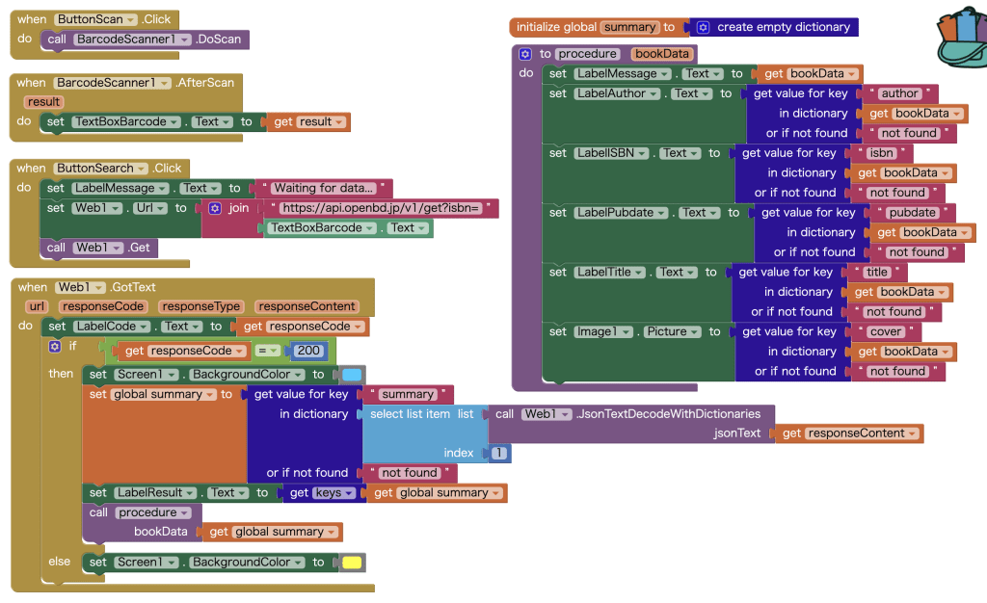Click the 200 number field
Viewport: 987px width, 603px height.
(311, 352)
